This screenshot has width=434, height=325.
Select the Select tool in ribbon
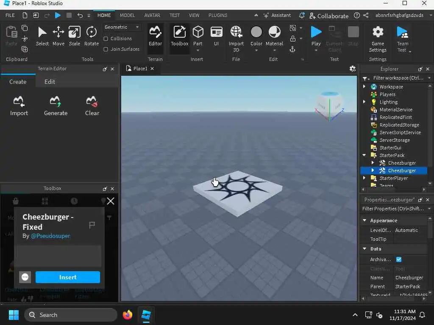coord(42,36)
